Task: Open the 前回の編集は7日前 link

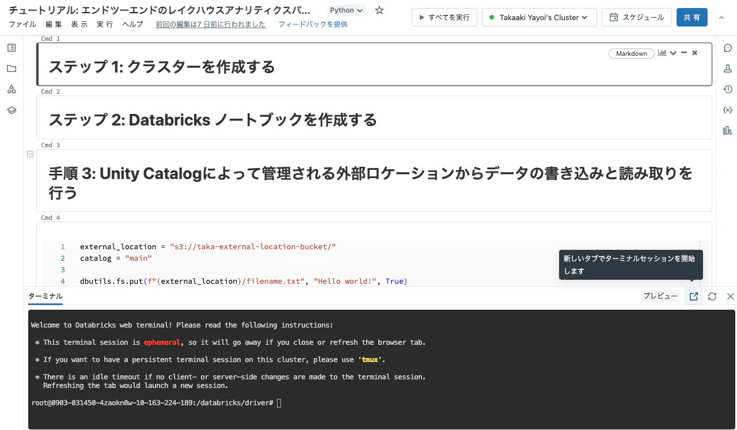Action: pyautogui.click(x=211, y=24)
